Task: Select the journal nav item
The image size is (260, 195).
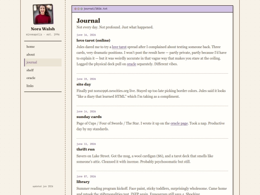Action: (x=43, y=62)
